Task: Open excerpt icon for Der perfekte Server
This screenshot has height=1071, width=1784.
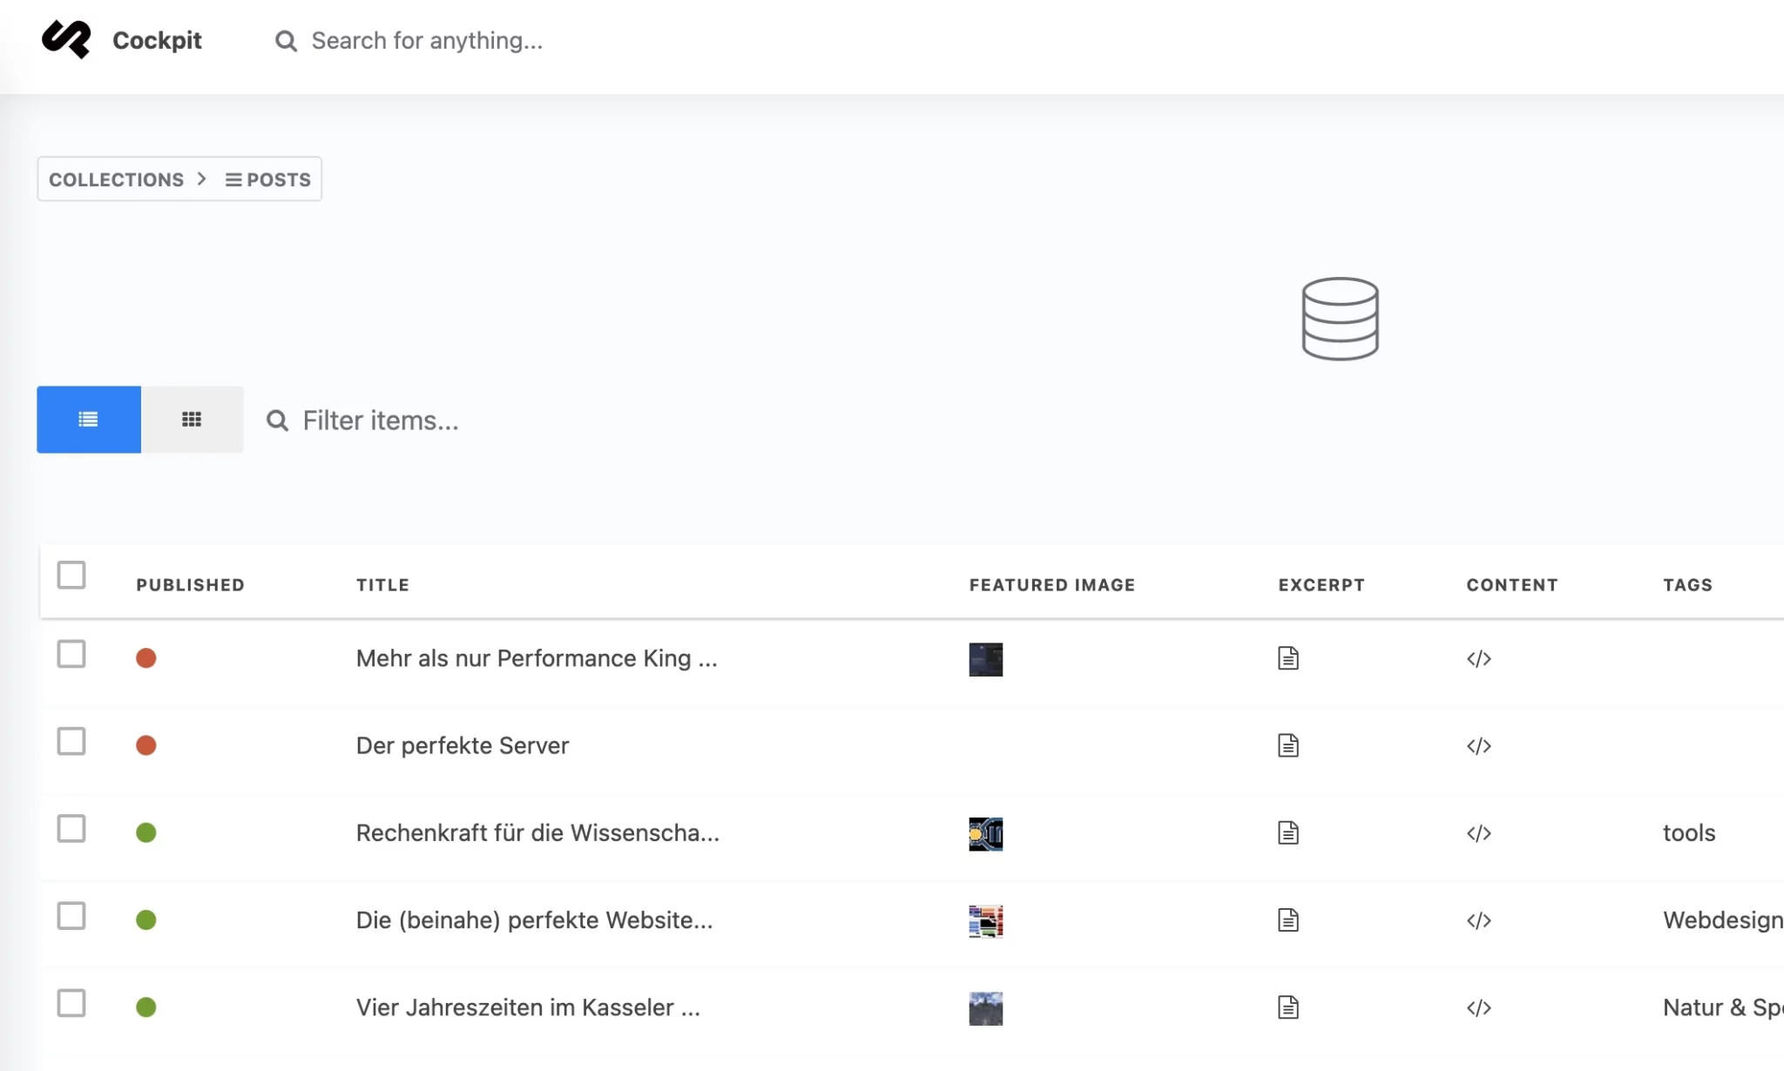Action: tap(1287, 746)
